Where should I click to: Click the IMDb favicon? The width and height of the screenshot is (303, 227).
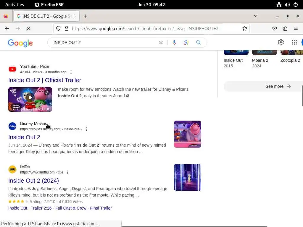[x=12, y=169]
